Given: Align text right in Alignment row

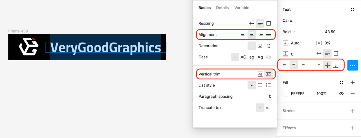Looking at the screenshot, I should tap(260, 35).
